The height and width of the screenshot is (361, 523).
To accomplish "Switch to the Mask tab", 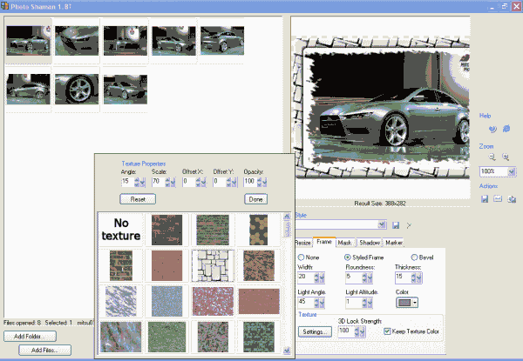I will 346,242.
